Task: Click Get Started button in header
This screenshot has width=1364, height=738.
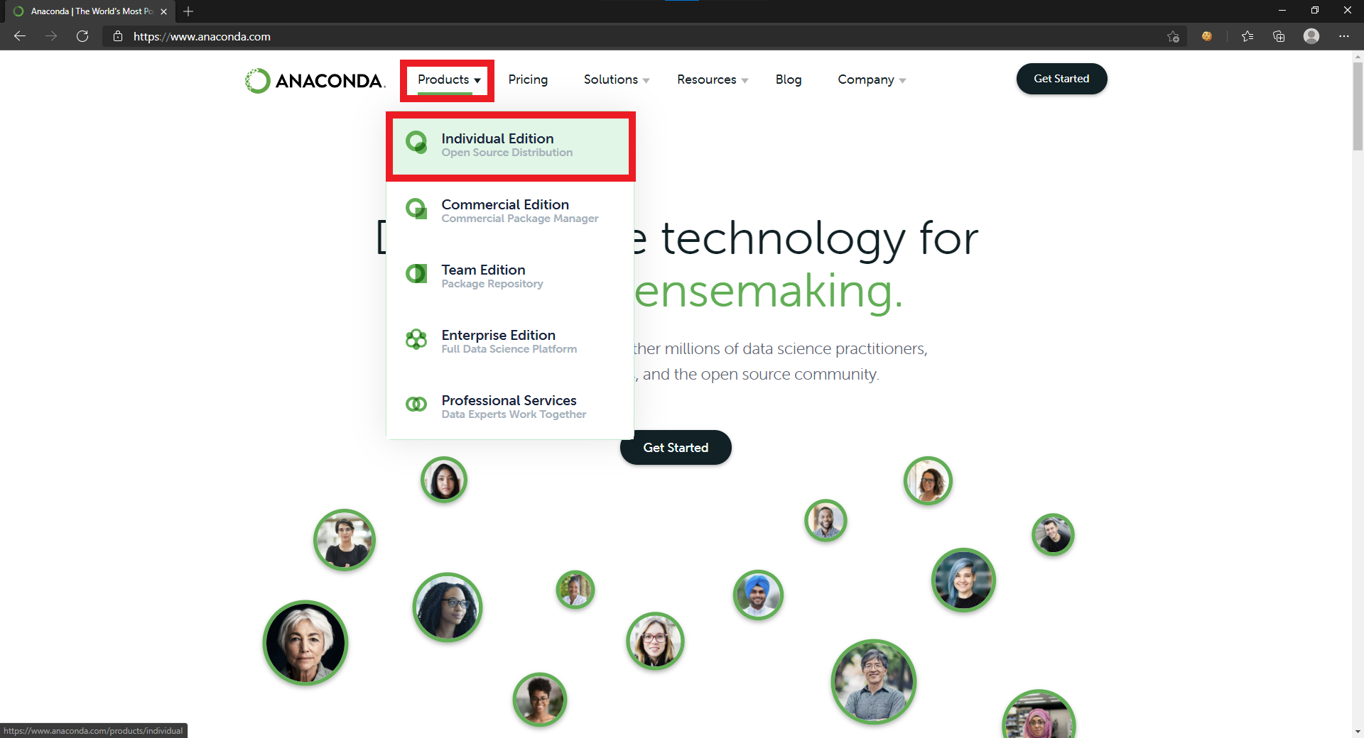Action: pyautogui.click(x=1061, y=79)
